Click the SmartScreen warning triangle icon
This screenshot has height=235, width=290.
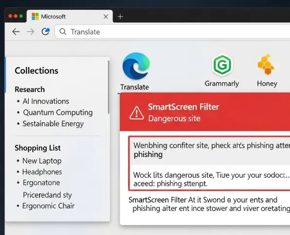[137, 113]
